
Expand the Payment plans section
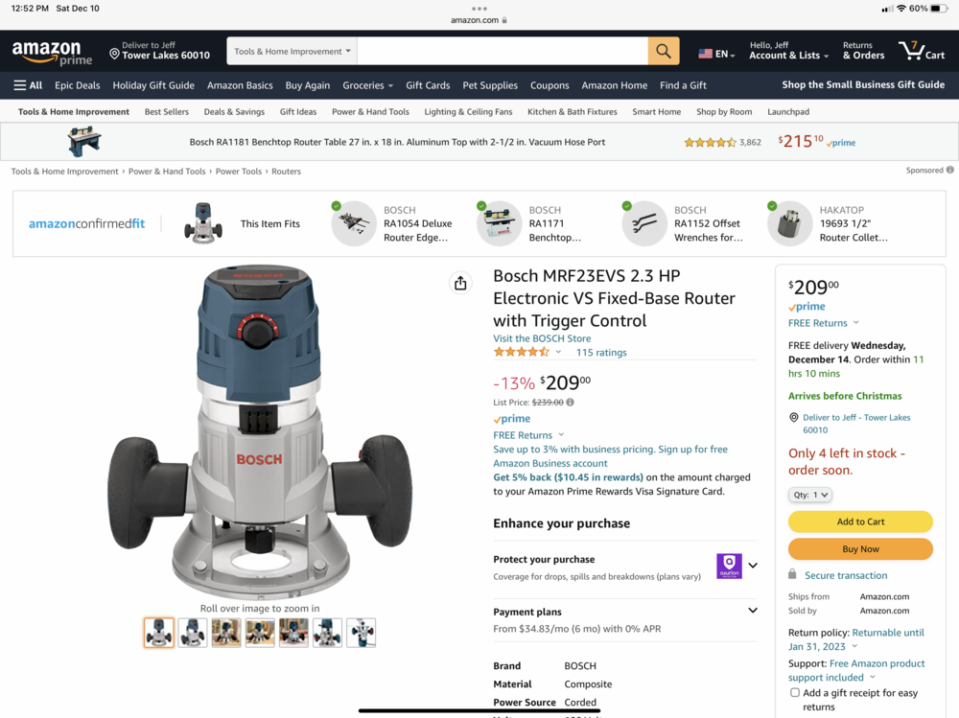tap(752, 611)
